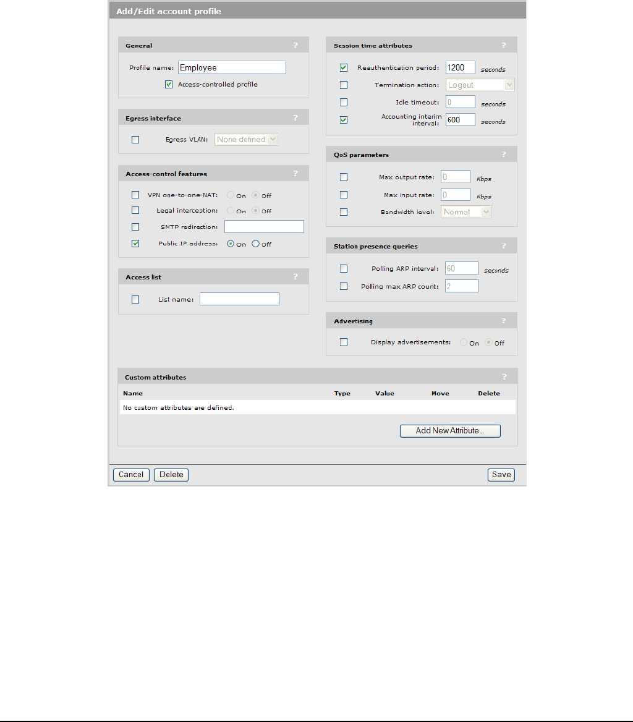
Task: Open help for the Advertising section
Action: (504, 321)
